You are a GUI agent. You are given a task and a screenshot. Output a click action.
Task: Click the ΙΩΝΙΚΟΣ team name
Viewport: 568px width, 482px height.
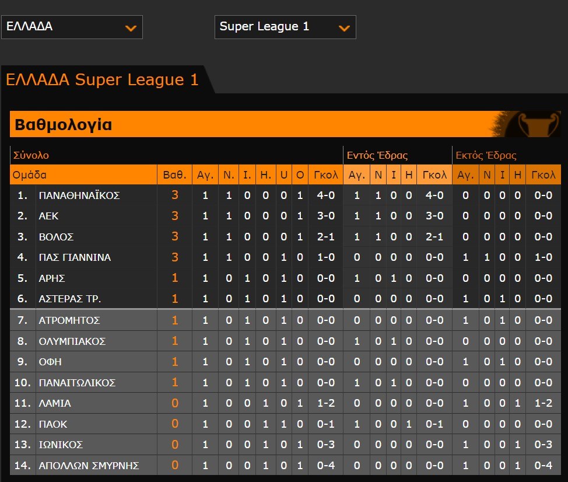click(x=61, y=445)
